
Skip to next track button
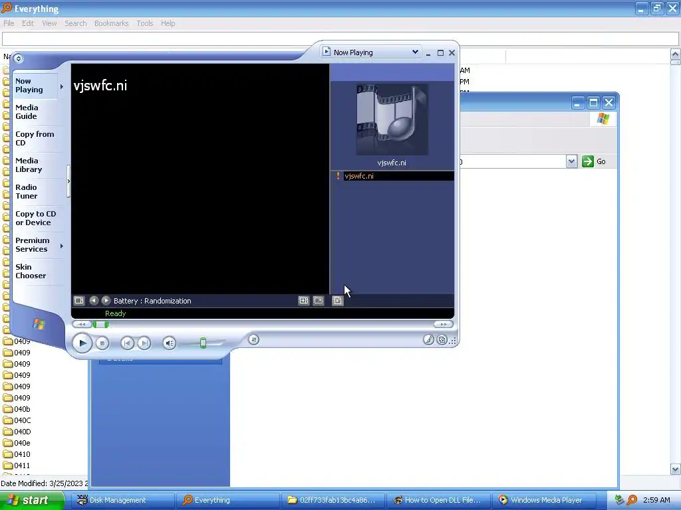(x=144, y=343)
